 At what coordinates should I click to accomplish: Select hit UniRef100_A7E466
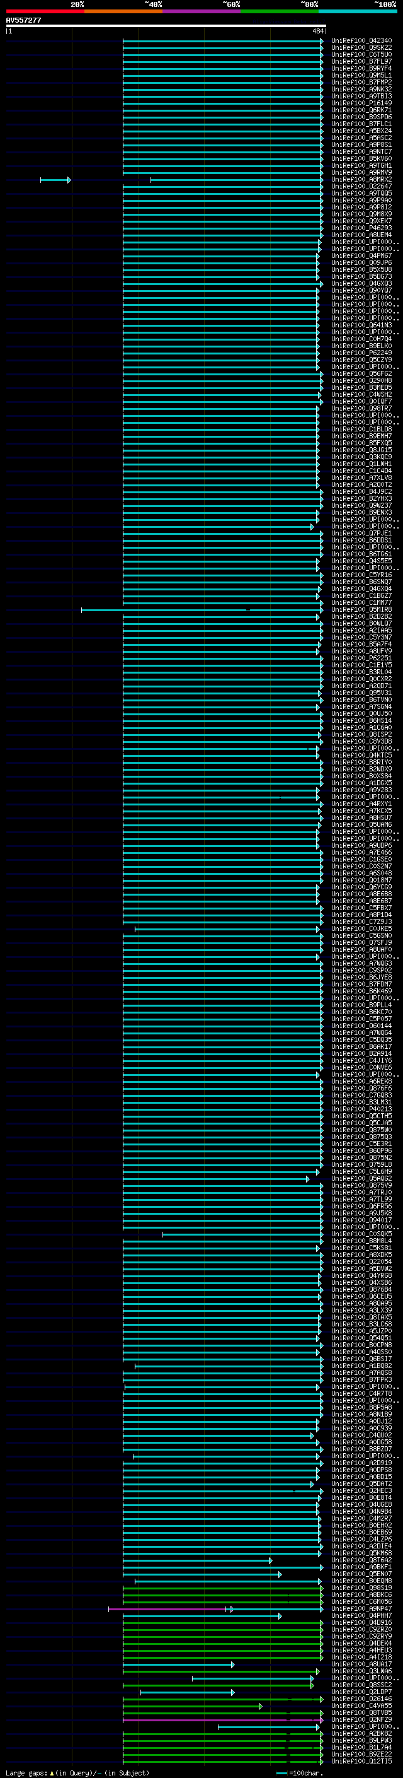(x=361, y=853)
